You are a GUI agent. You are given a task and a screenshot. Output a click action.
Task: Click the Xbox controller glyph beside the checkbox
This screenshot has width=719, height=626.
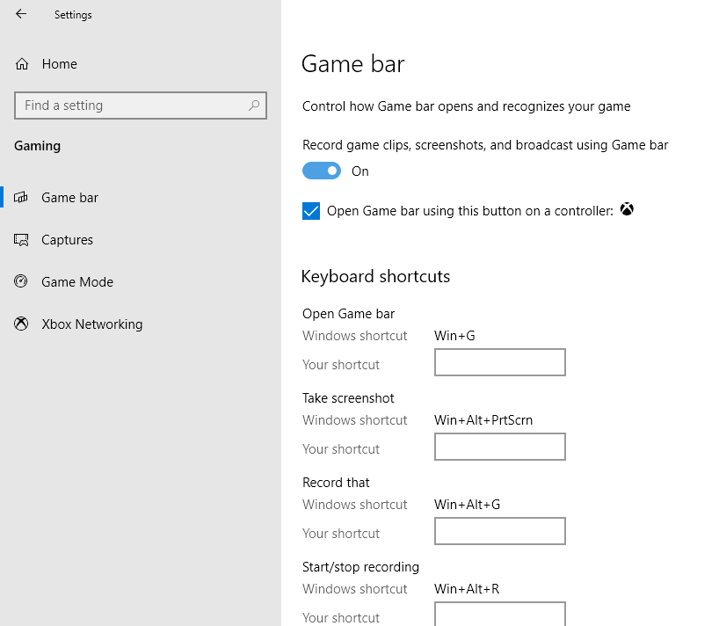[626, 209]
